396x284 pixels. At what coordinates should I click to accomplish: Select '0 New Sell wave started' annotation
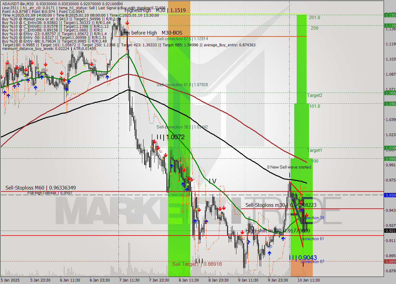pos(289,167)
